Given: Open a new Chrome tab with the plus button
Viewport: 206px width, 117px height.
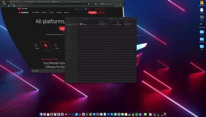Looking at the screenshot, I should pos(84,1).
